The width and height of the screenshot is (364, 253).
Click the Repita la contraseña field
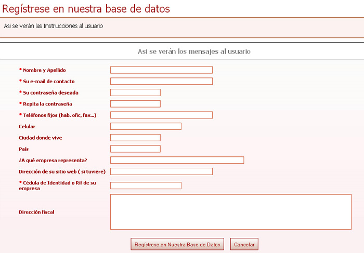(x=135, y=104)
